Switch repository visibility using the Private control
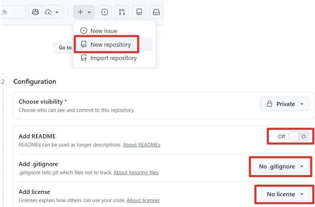The height and width of the screenshot is (207, 315). (285, 104)
